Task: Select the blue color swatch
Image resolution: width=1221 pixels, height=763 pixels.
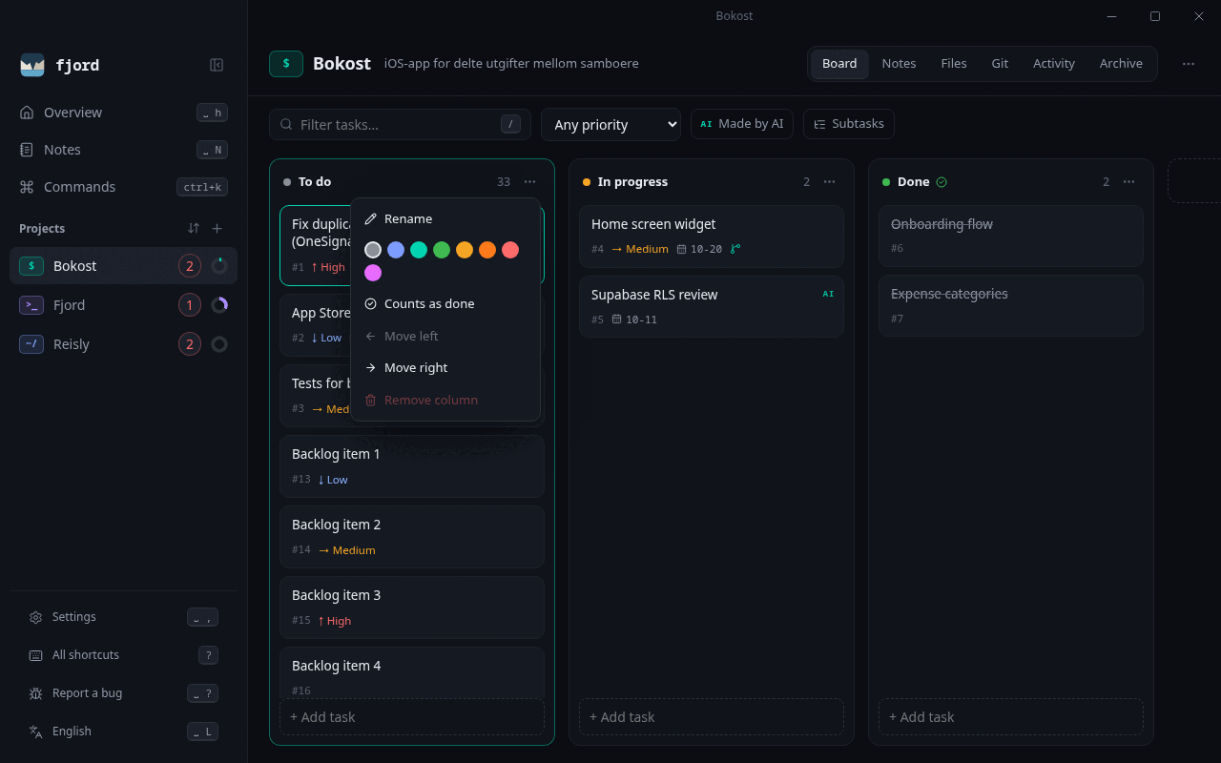Action: point(396,250)
